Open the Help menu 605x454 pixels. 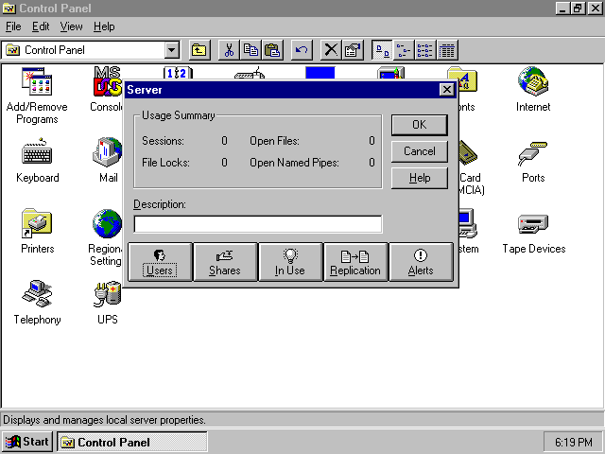104,26
